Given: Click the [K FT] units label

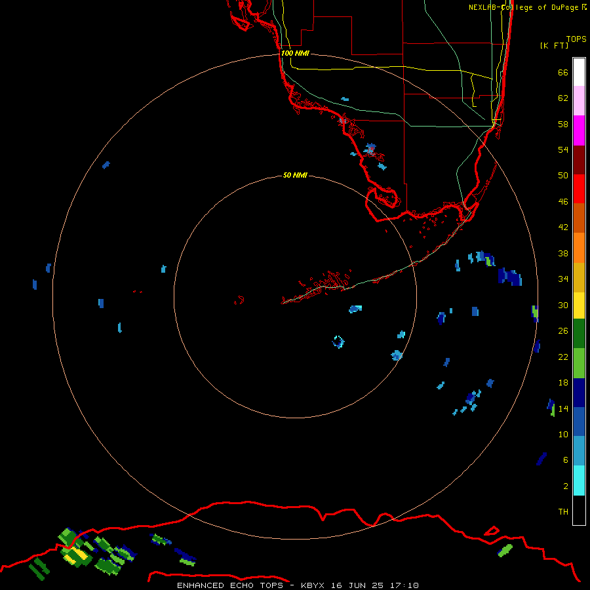Looking at the screenshot, I should [x=554, y=45].
